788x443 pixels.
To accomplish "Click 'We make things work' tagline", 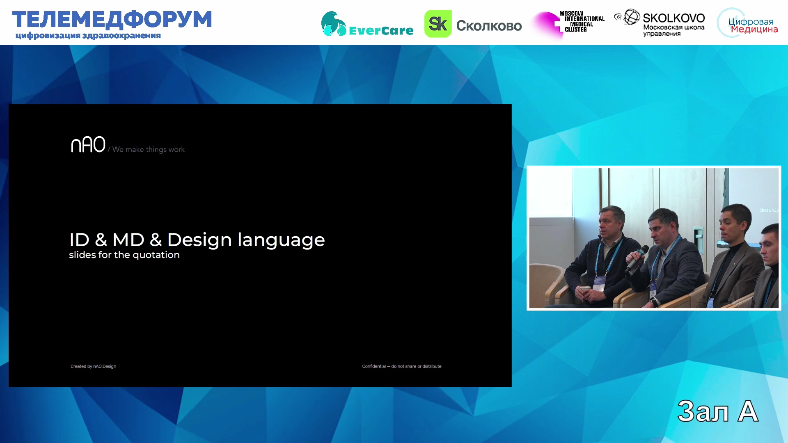I will pyautogui.click(x=148, y=150).
